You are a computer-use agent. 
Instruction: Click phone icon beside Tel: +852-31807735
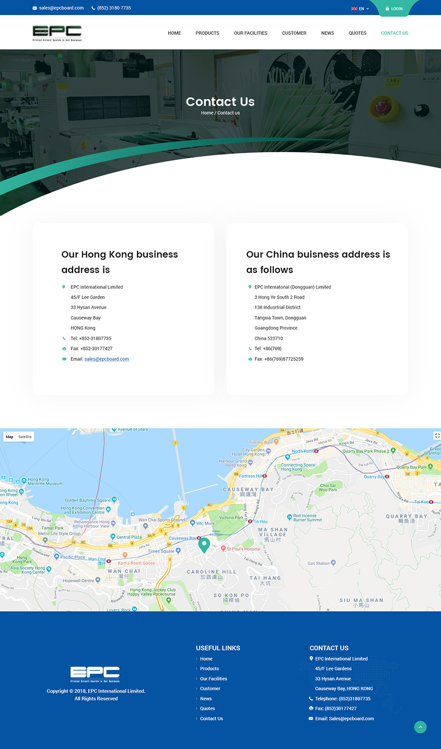pyautogui.click(x=64, y=339)
